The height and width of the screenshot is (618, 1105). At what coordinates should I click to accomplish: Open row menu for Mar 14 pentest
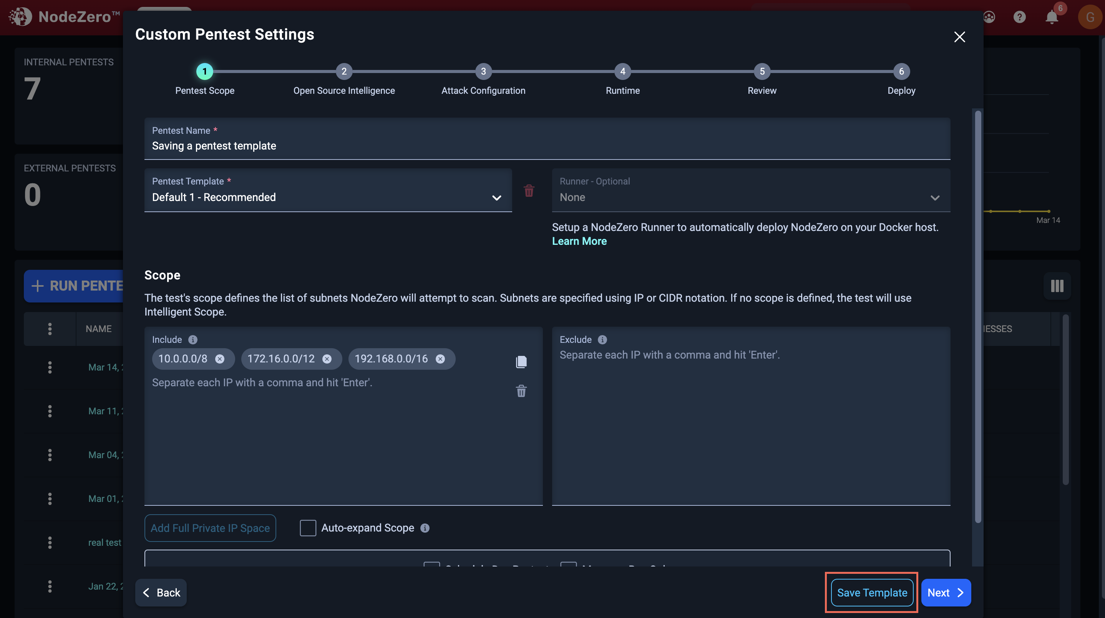point(50,367)
